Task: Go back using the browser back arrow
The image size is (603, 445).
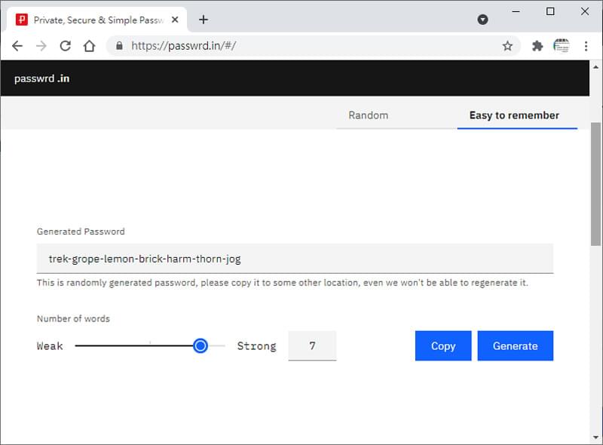Action: pyautogui.click(x=17, y=46)
